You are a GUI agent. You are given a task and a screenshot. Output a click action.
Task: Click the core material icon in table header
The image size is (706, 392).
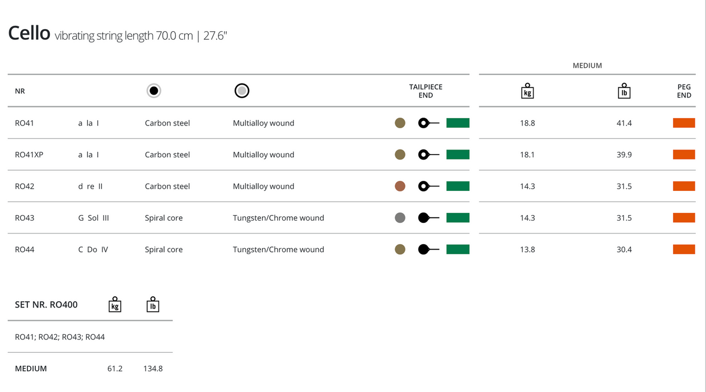[x=154, y=91]
